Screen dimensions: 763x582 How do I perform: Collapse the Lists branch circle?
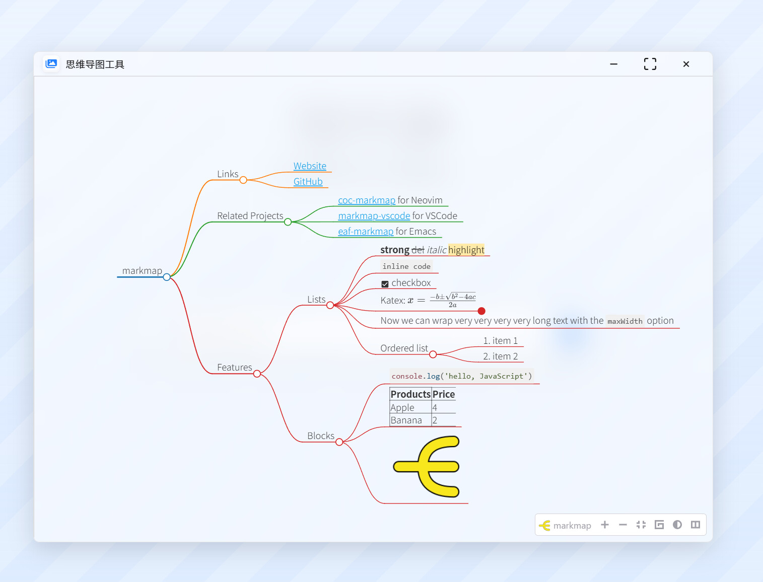tap(330, 305)
